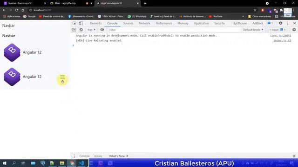298x167 pixels.
Task: Close the DevTools bottom drawer
Action: tap(294, 156)
